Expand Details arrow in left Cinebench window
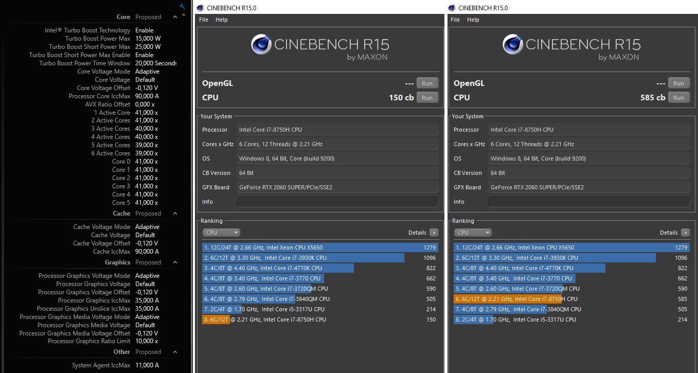 (434, 233)
